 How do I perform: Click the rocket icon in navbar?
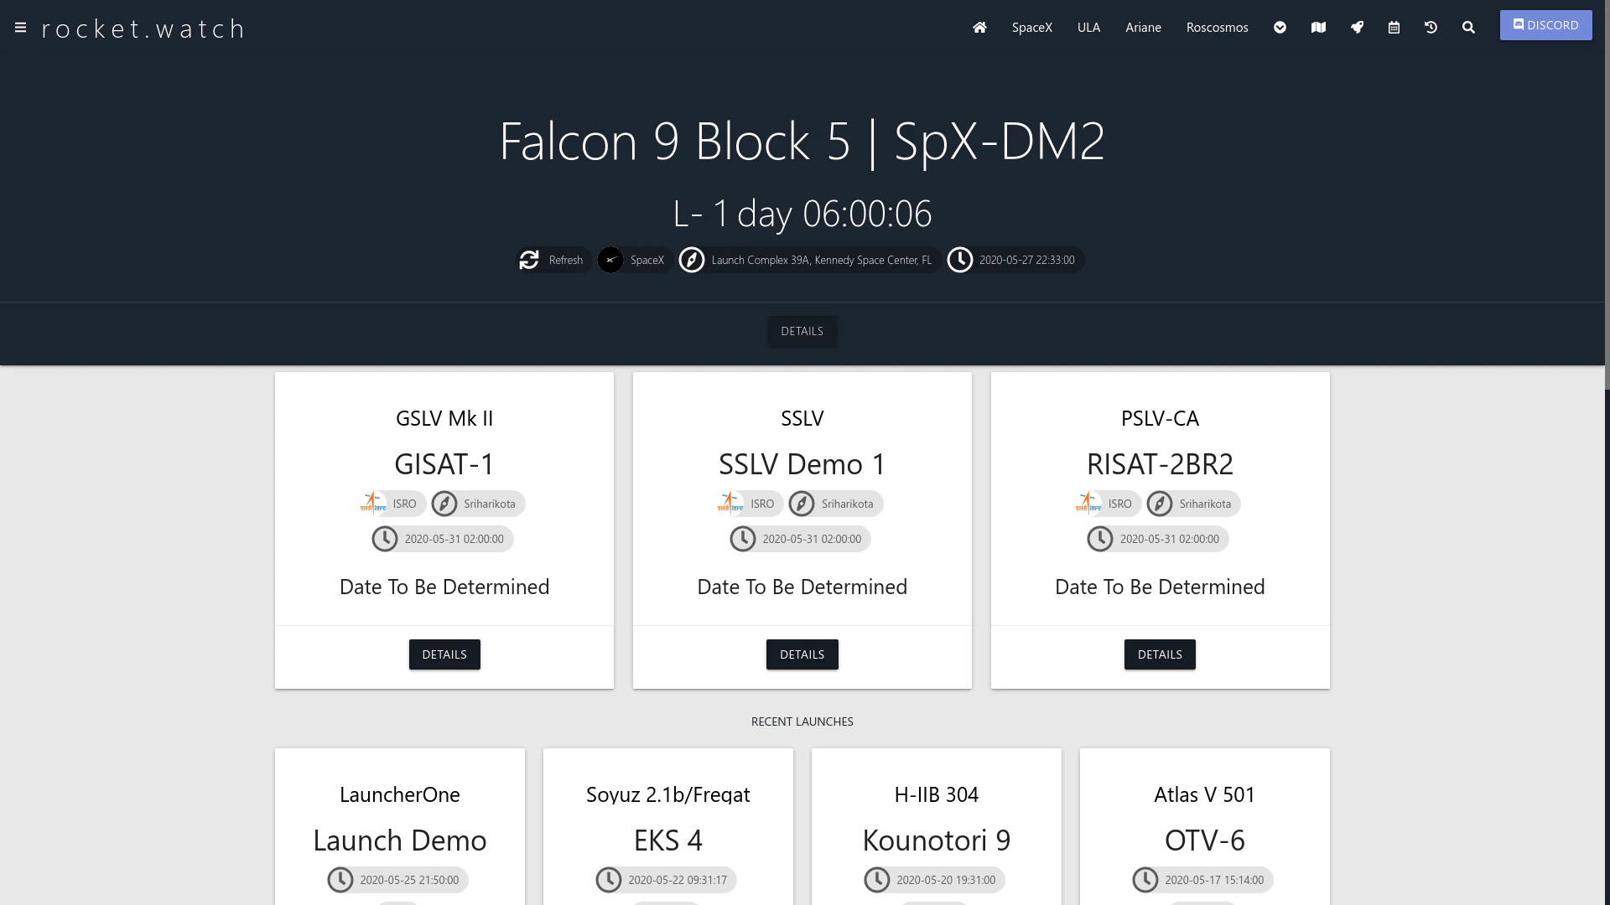(x=1357, y=28)
